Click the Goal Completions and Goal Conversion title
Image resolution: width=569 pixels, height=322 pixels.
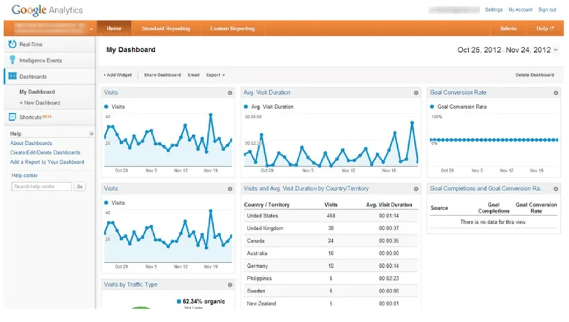pos(487,188)
